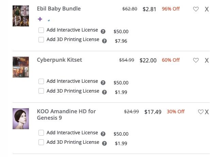Show 3D Printing License help for Ebil Baby Bundle
The width and height of the screenshot is (222, 157).
(x=105, y=41)
